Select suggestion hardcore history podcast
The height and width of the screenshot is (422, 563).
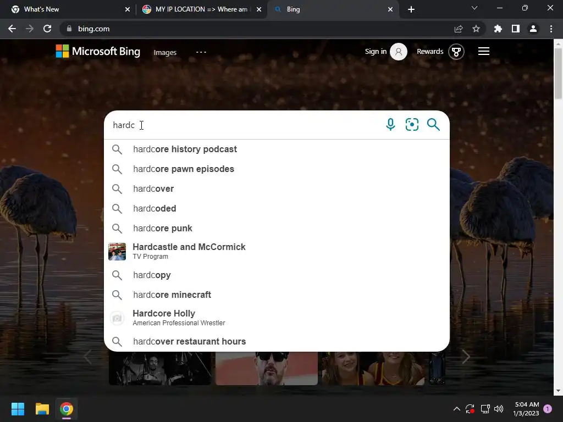[277, 149]
